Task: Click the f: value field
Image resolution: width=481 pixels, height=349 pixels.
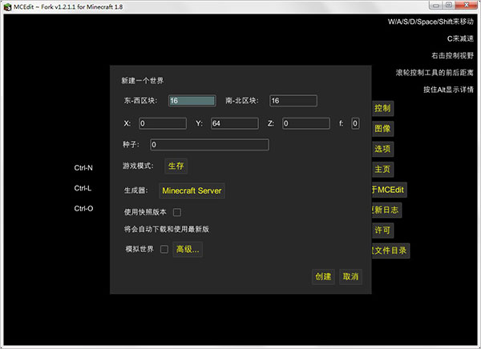Action: point(355,123)
